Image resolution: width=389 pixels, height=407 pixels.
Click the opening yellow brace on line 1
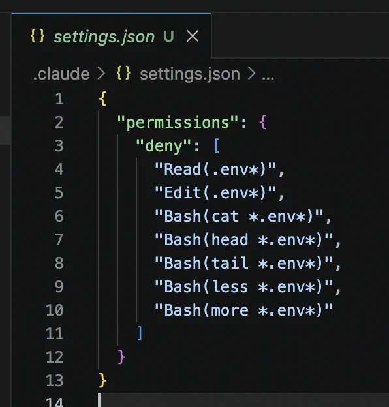pyautogui.click(x=102, y=98)
